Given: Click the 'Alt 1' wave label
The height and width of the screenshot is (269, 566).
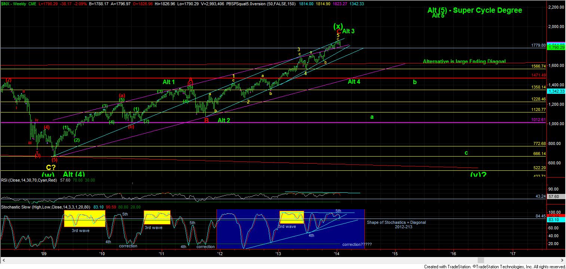Looking at the screenshot, I should tap(168, 82).
